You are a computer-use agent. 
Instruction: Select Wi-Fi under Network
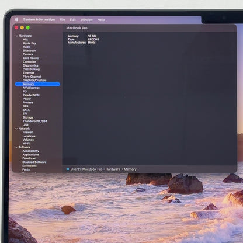(x=26, y=144)
